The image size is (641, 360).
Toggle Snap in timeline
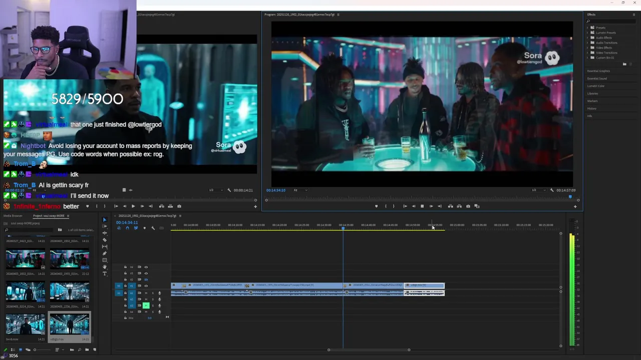pyautogui.click(x=127, y=228)
